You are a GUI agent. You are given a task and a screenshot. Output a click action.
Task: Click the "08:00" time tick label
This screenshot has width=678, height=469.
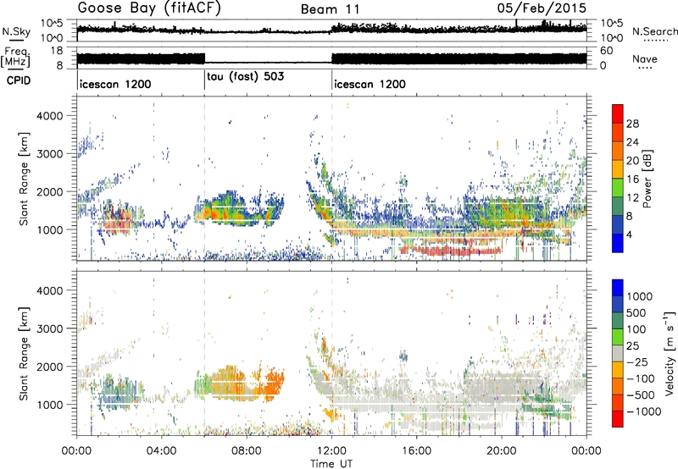coord(247,451)
